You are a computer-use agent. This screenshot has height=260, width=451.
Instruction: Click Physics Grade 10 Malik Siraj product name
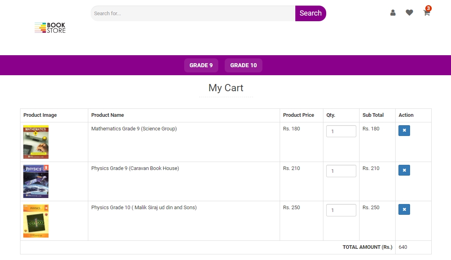(x=144, y=208)
